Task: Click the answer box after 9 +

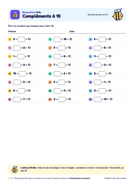Action: pyautogui.click(x=62, y=48)
